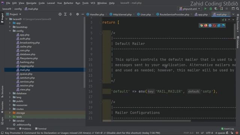The width and height of the screenshot is (240, 135).
Task: Run the phpunit.xml configuration
Action: point(205,9)
